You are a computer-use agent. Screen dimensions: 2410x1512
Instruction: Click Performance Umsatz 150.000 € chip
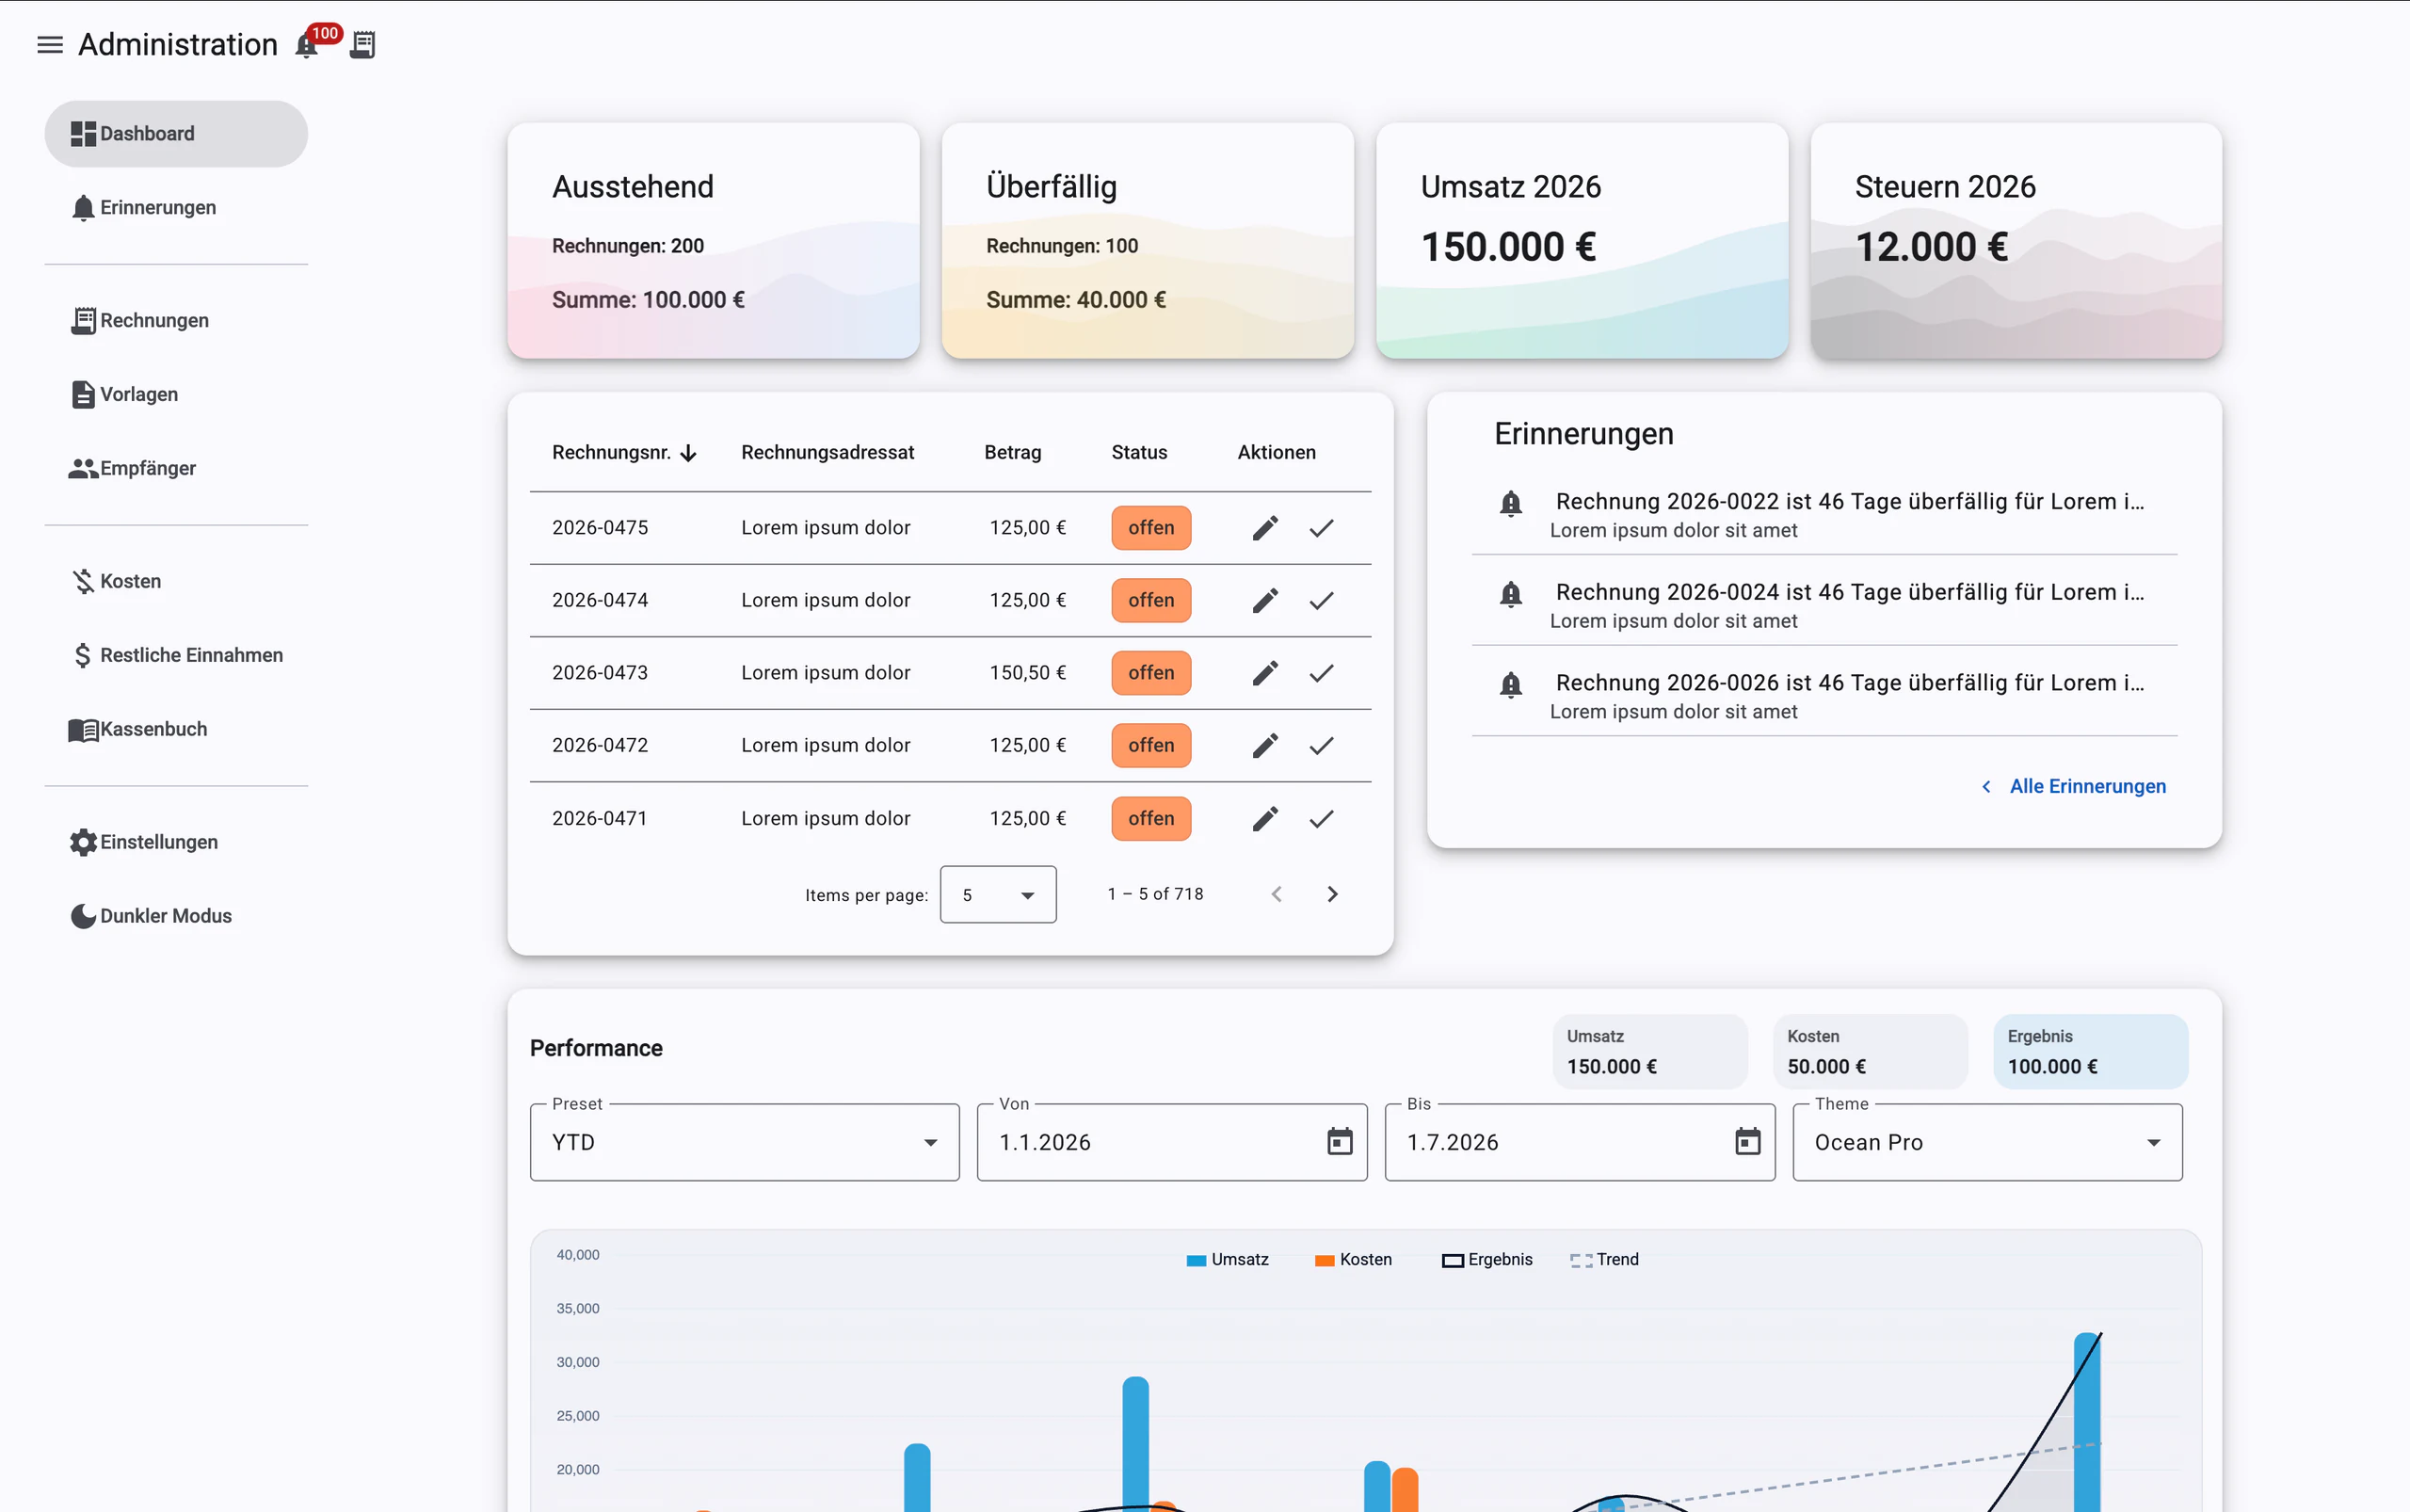[x=1650, y=1052]
